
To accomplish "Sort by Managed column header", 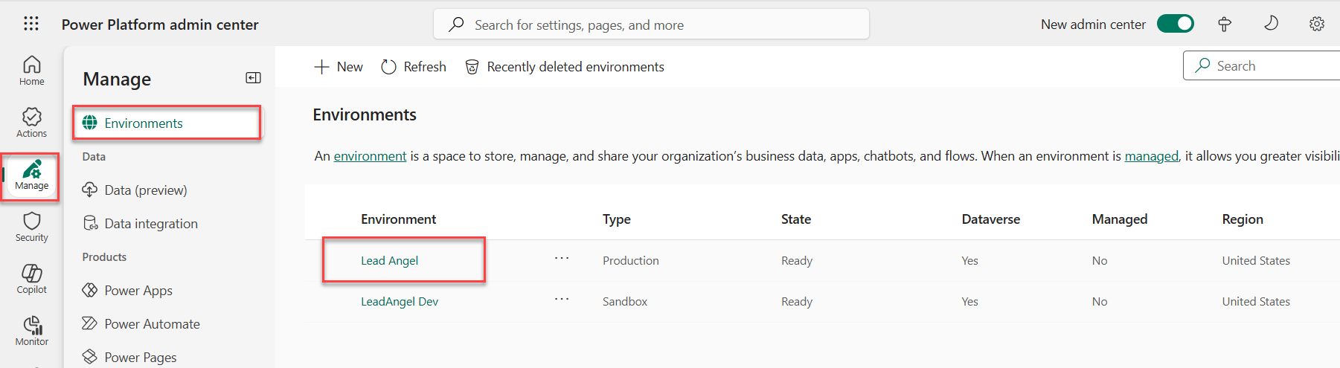I will 1120,219.
